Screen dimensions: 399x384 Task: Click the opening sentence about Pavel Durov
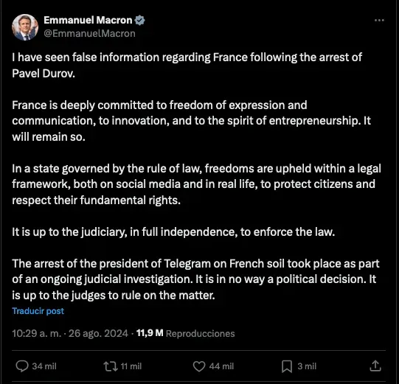tap(187, 66)
